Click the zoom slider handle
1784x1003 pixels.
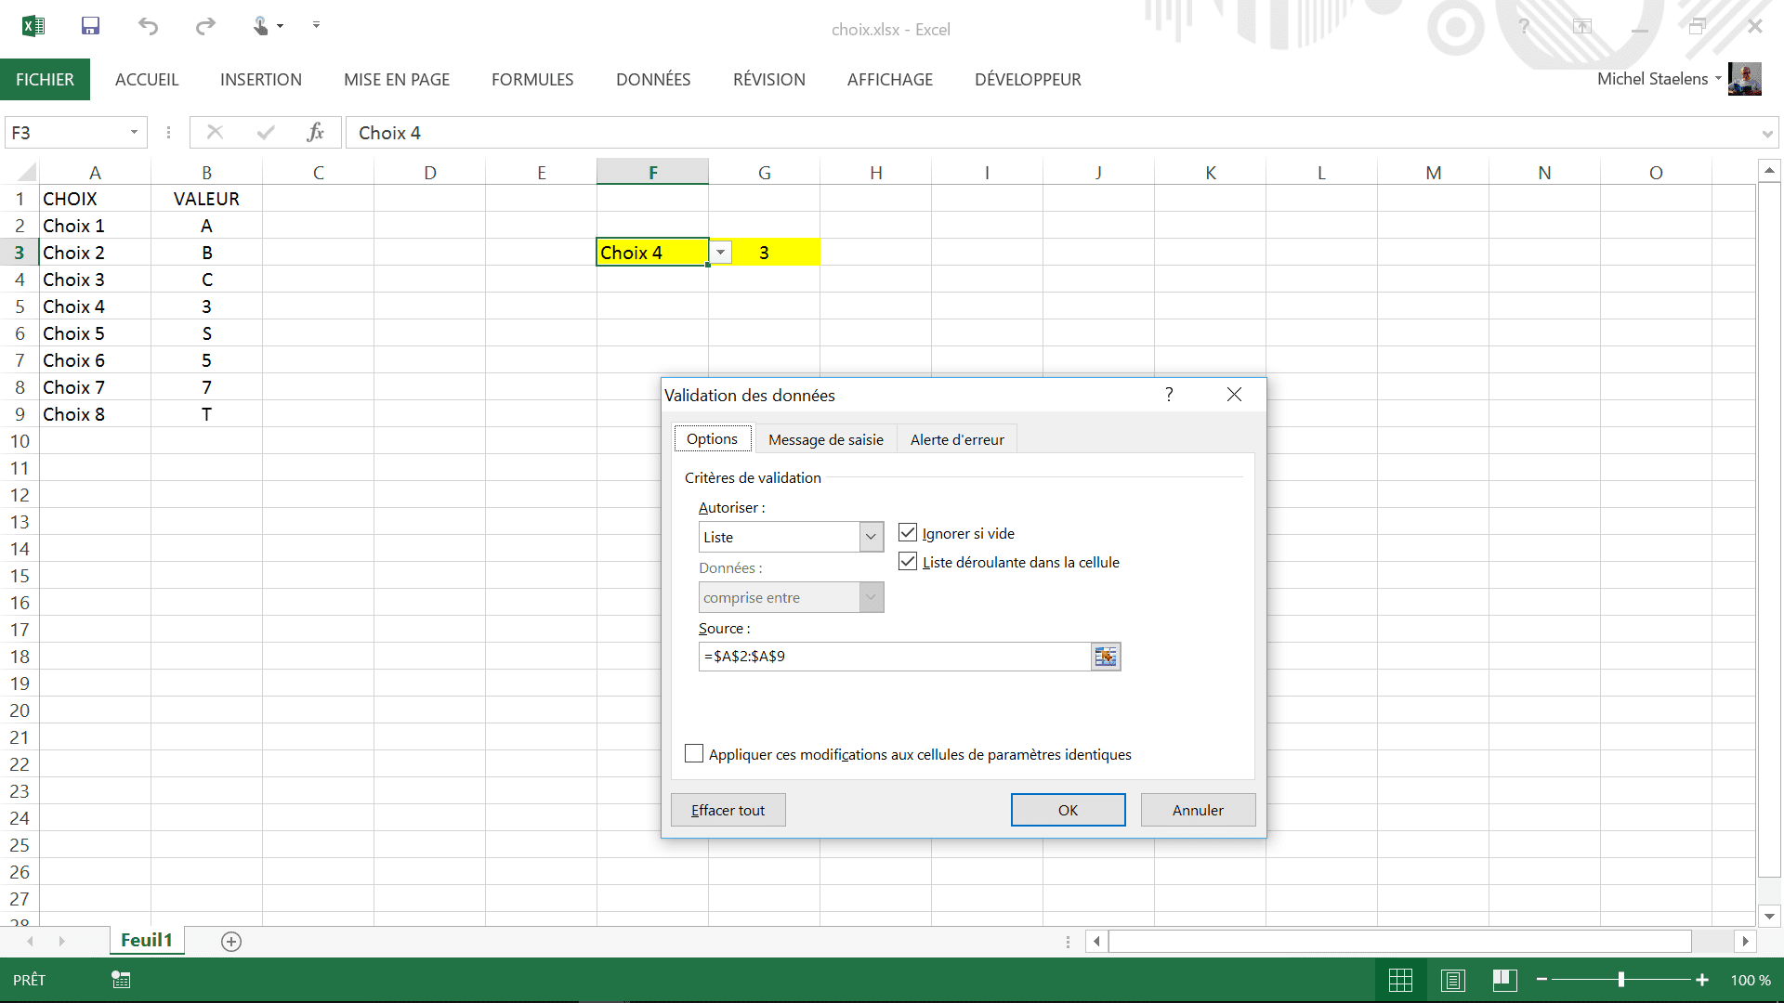(x=1621, y=980)
